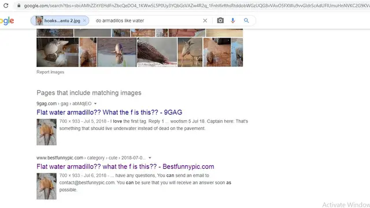Click the 'Pages that include matching images' heading
The image size is (370, 208).
[89, 92]
